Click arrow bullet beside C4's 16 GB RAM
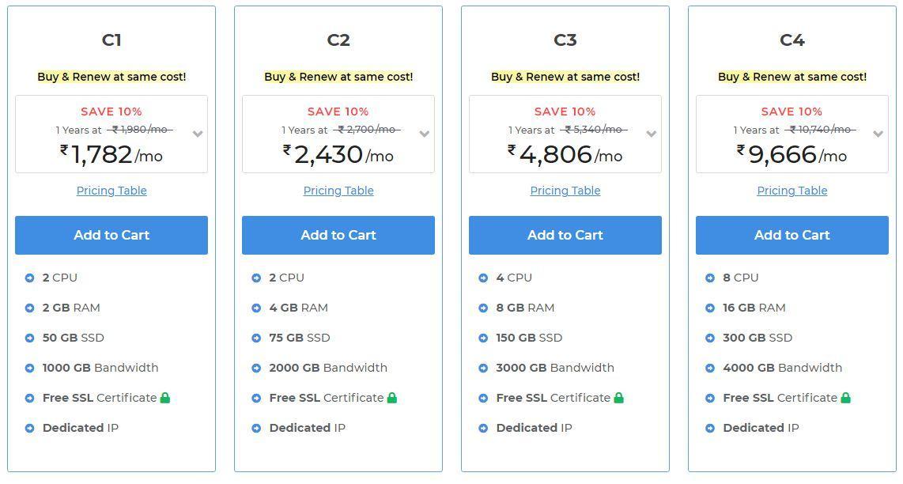This screenshot has width=903, height=484. (710, 308)
